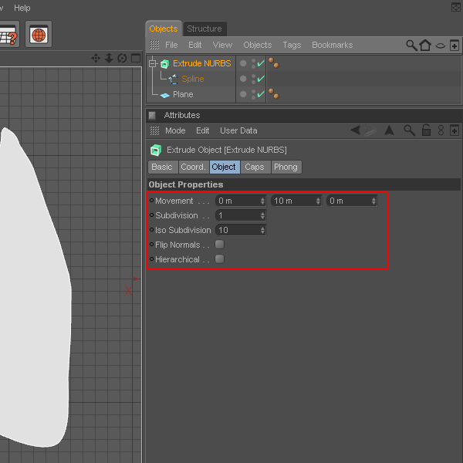
Task: Click the top-right corner layout icon
Action: click(456, 7)
